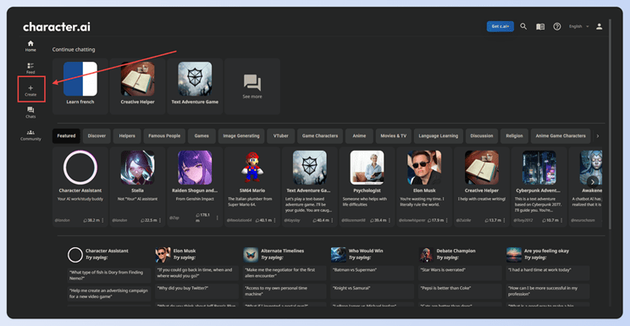Open the Raiden Shogun character card

[x=195, y=187]
